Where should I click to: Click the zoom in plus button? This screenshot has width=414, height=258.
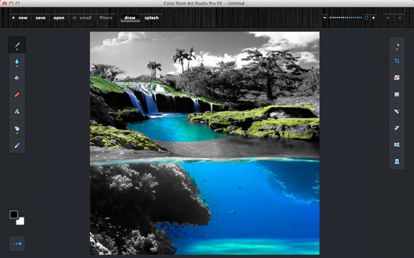tap(373, 18)
